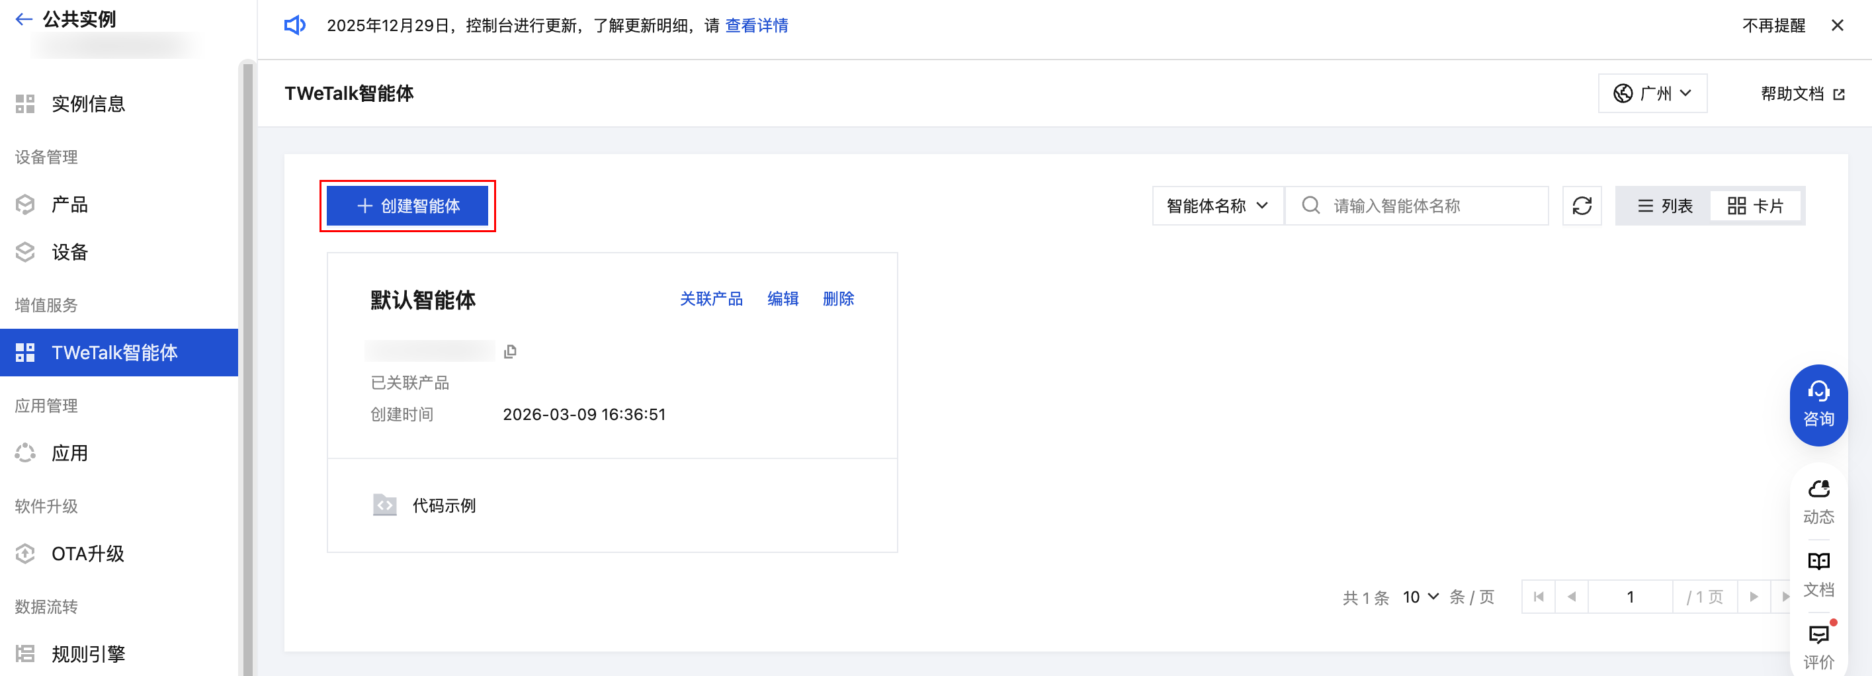Click the sidebar vertical scrollbar
1872x676 pixels.
tap(248, 363)
